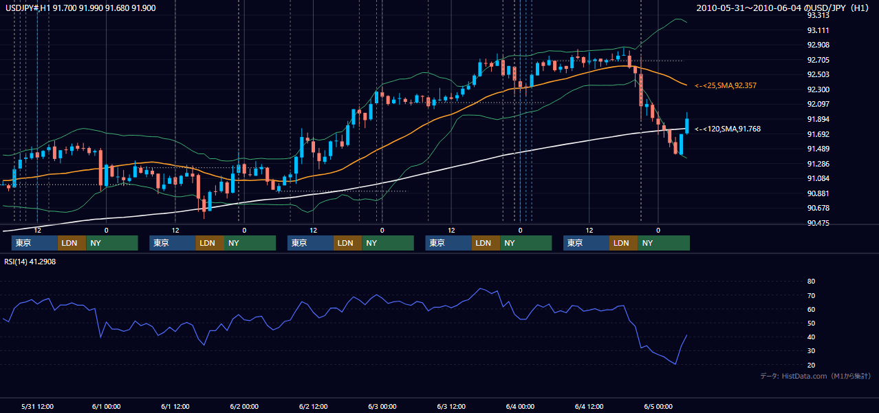Viewport: 879px width, 413px height.
Task: Click price axis value 91.894
Action: click(x=818, y=119)
